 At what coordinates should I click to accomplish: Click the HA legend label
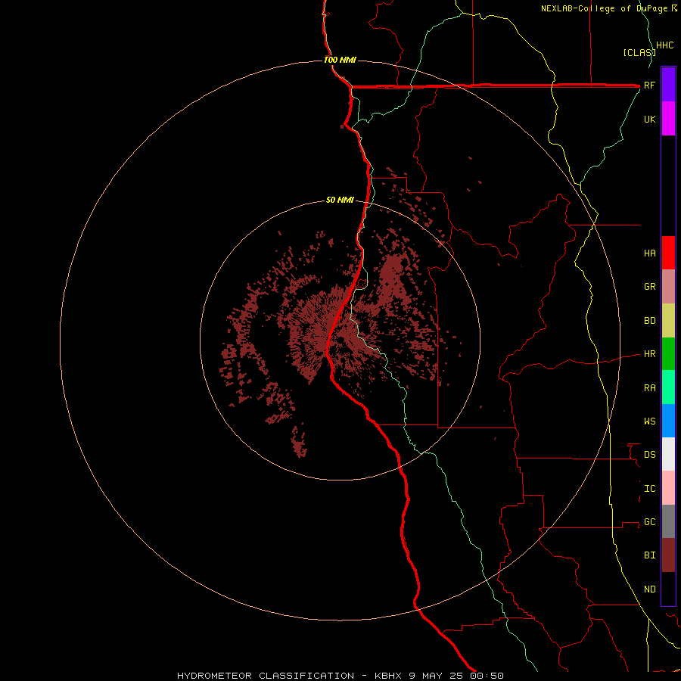click(649, 253)
